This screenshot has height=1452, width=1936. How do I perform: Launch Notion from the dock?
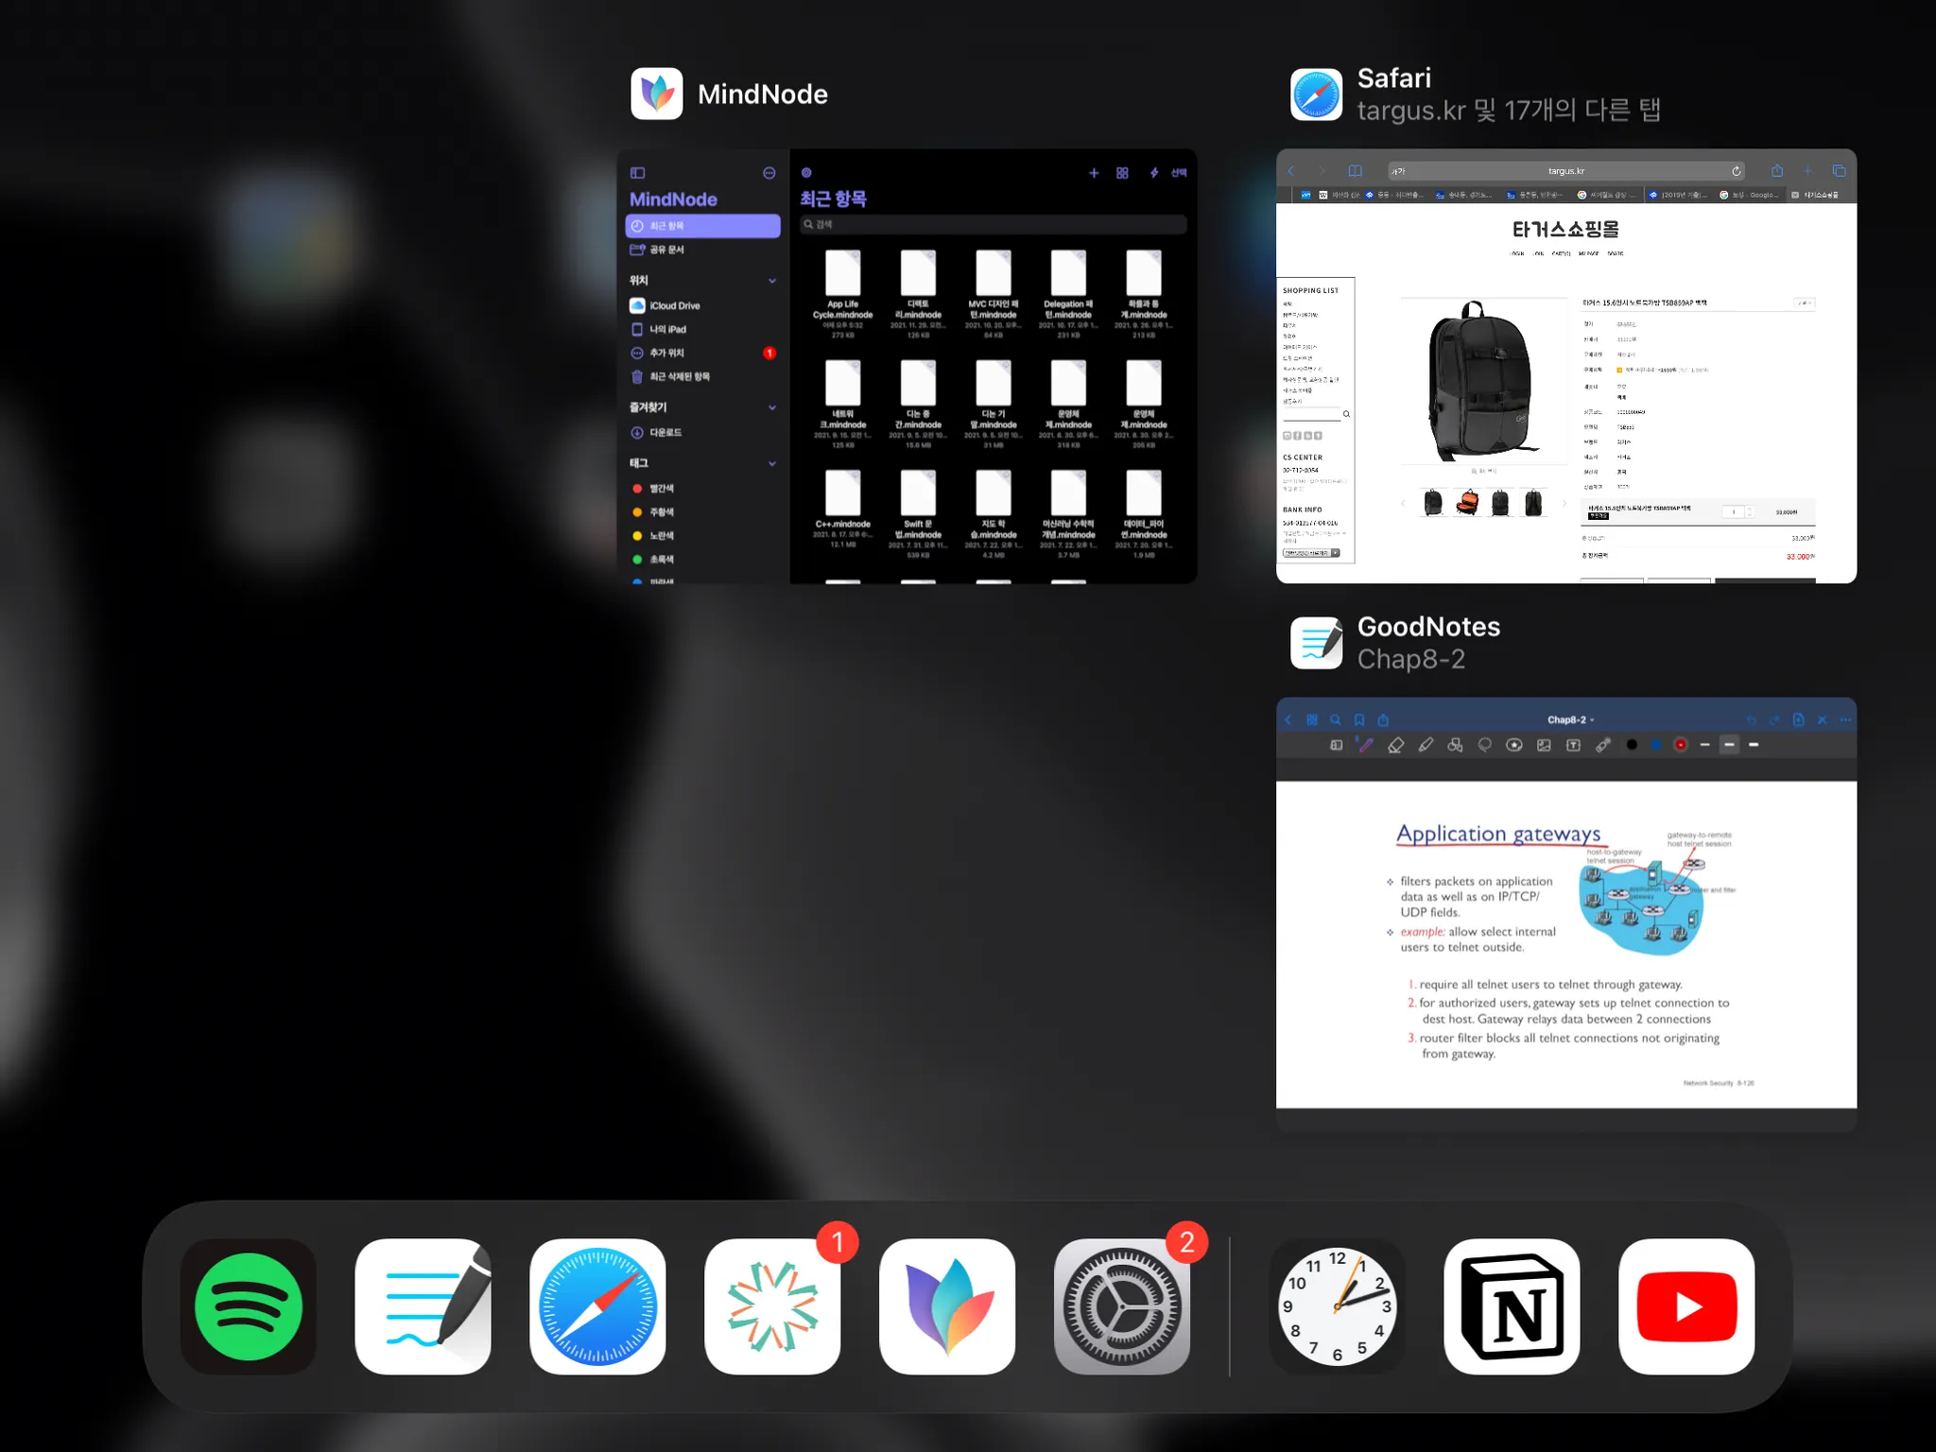pyautogui.click(x=1512, y=1306)
